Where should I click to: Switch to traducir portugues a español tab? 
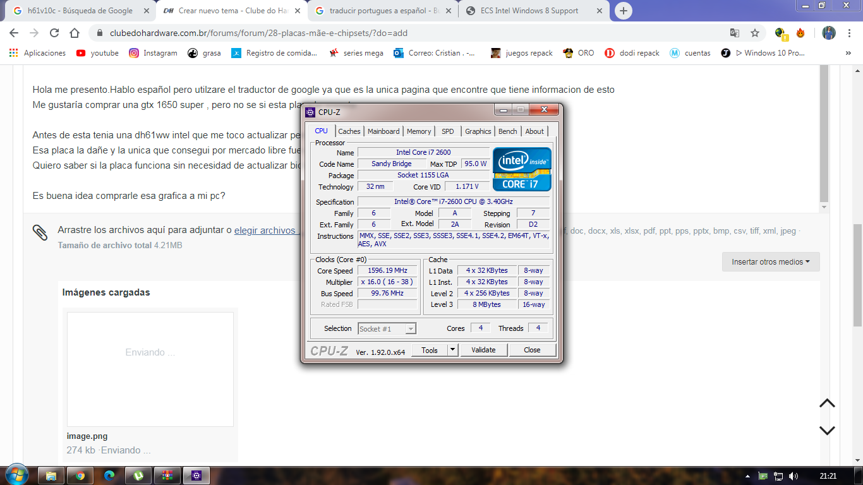pos(383,11)
